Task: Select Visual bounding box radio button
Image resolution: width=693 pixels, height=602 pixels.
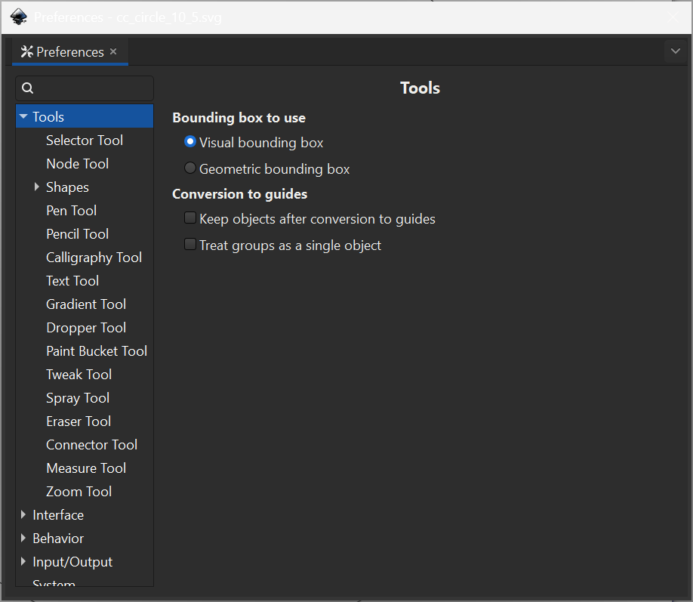Action: 190,141
